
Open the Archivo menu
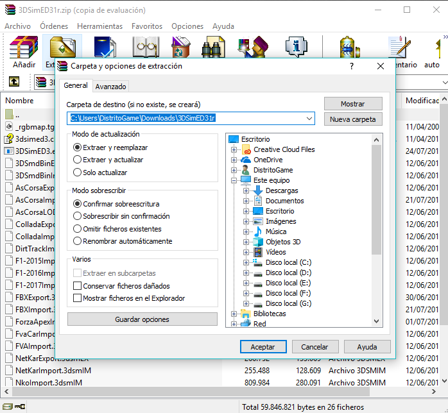(x=17, y=26)
